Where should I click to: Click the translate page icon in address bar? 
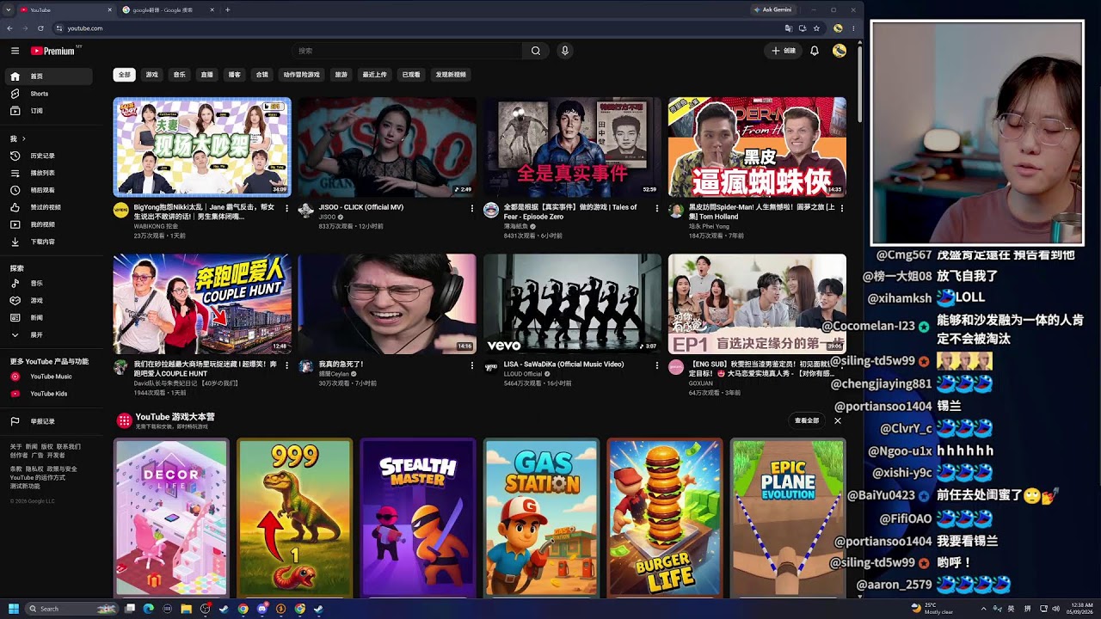tap(789, 28)
